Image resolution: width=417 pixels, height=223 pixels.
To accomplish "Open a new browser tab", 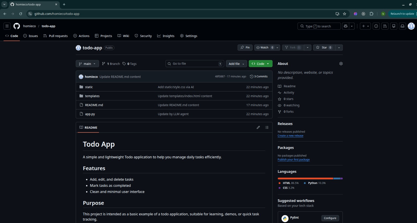I will 64,4.
